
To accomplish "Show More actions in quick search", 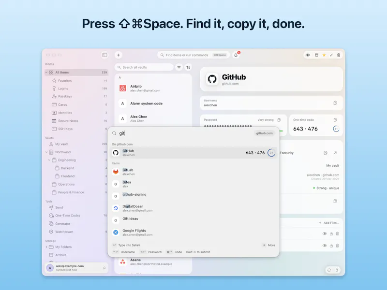I will pyautogui.click(x=269, y=245).
